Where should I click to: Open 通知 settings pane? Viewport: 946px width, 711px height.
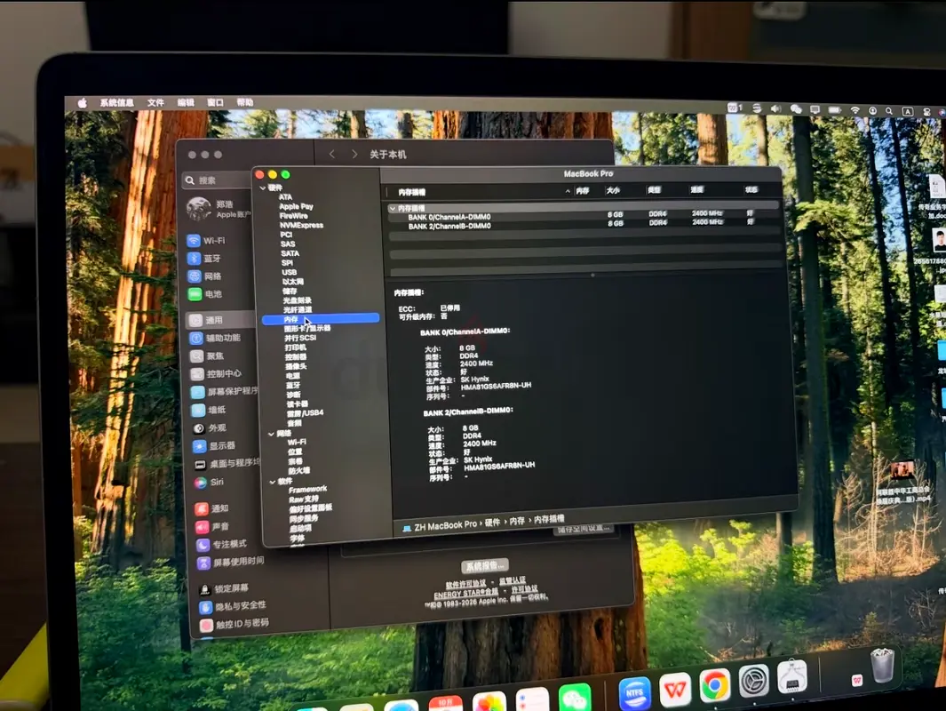[x=212, y=508]
